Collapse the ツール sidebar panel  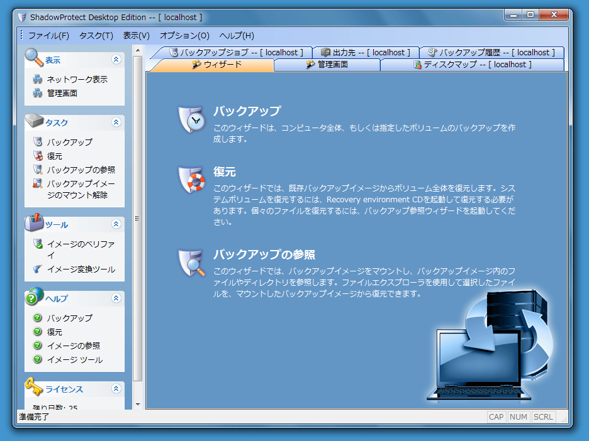pos(116,224)
